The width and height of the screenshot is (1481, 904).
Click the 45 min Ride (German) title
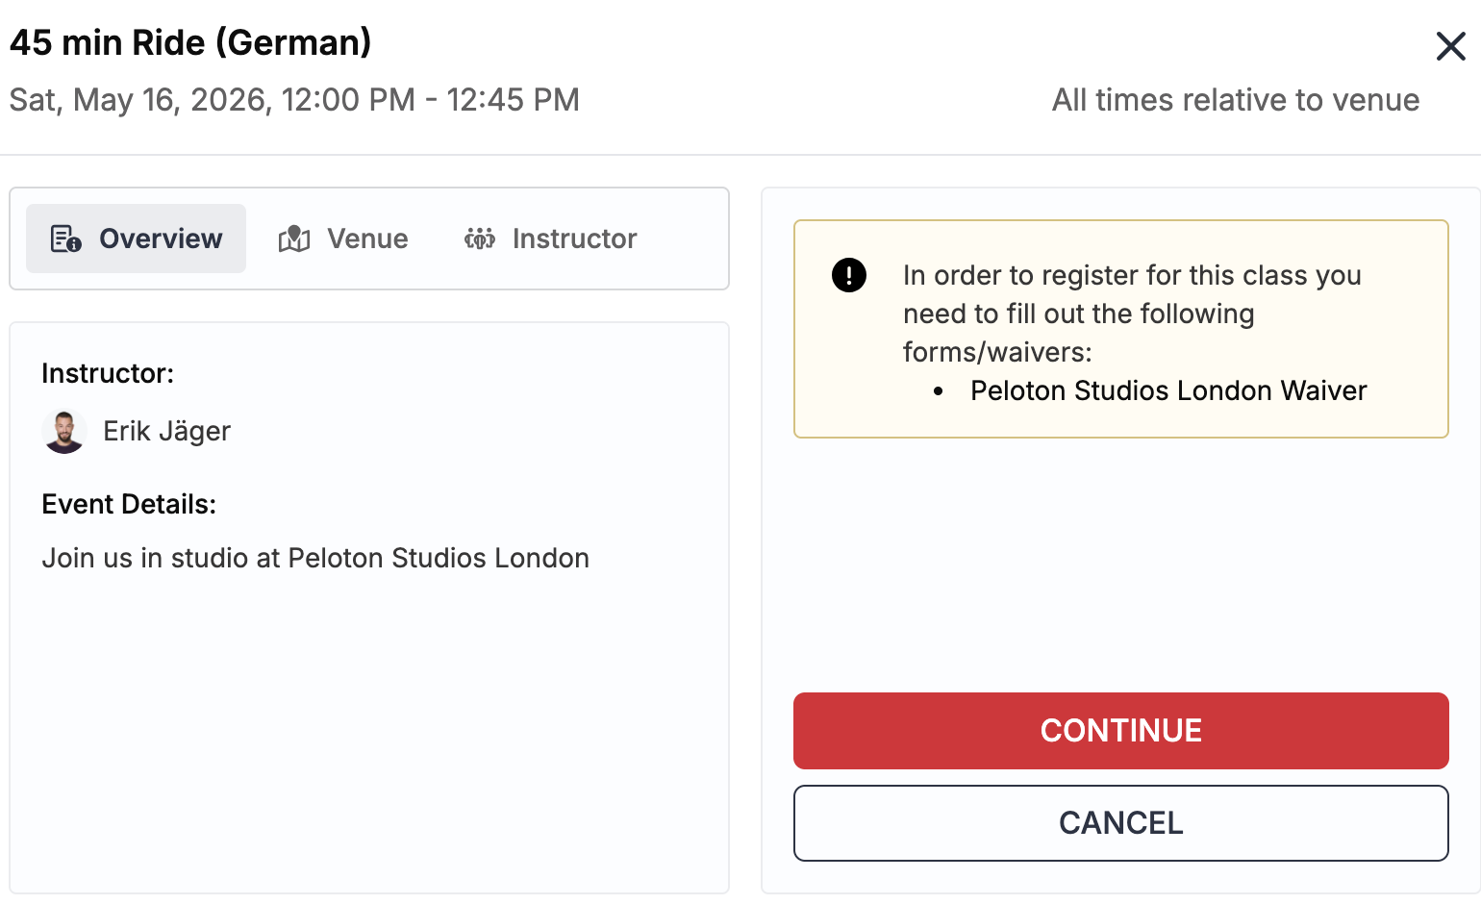coord(190,42)
